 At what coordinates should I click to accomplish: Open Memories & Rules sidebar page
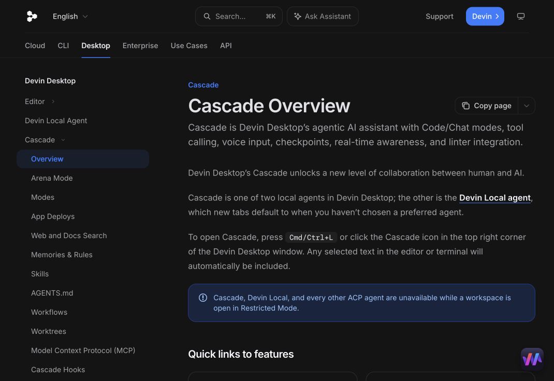62,255
